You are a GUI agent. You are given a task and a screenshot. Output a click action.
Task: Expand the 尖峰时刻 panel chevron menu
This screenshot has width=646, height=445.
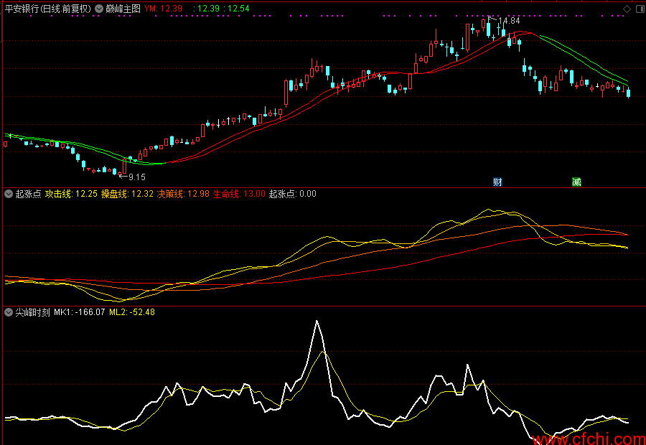pyautogui.click(x=8, y=312)
